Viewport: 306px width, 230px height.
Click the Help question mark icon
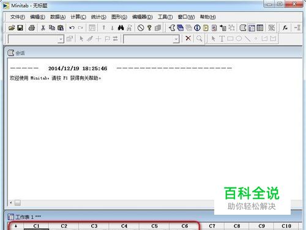coord(149,28)
